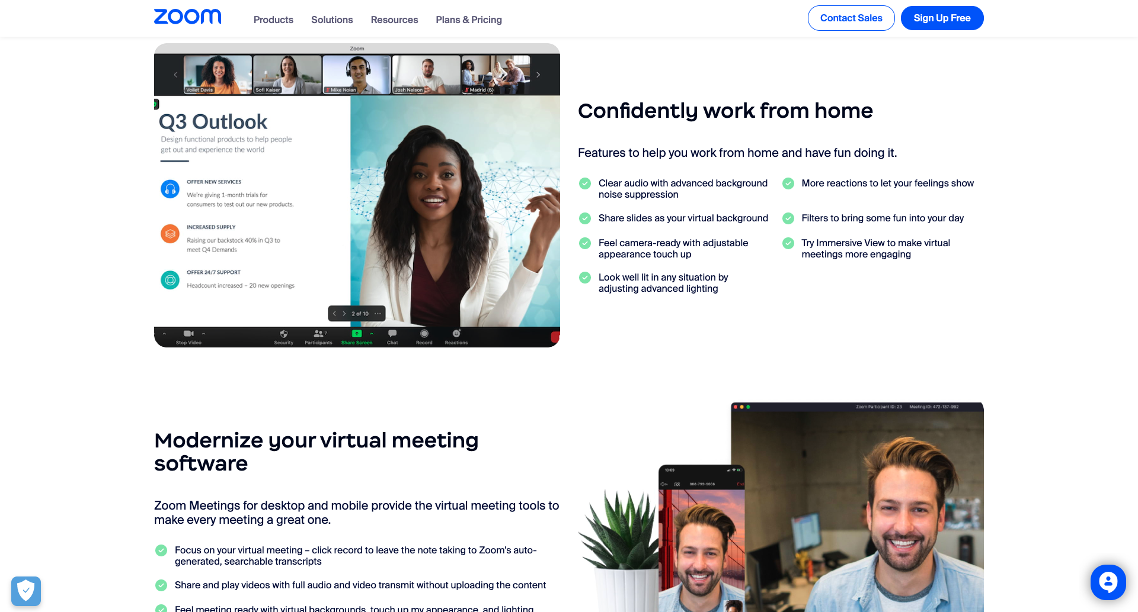Click the Security shield icon

[x=283, y=334]
